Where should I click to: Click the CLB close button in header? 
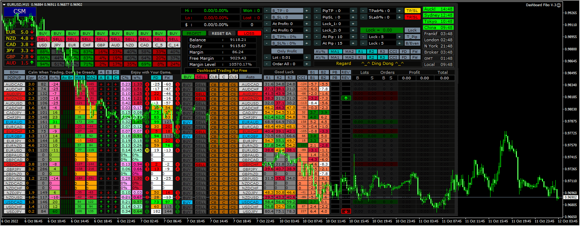214,77
